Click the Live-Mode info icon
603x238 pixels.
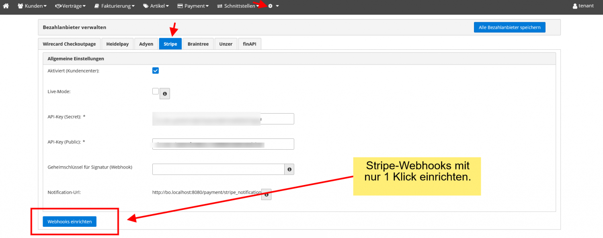click(165, 94)
